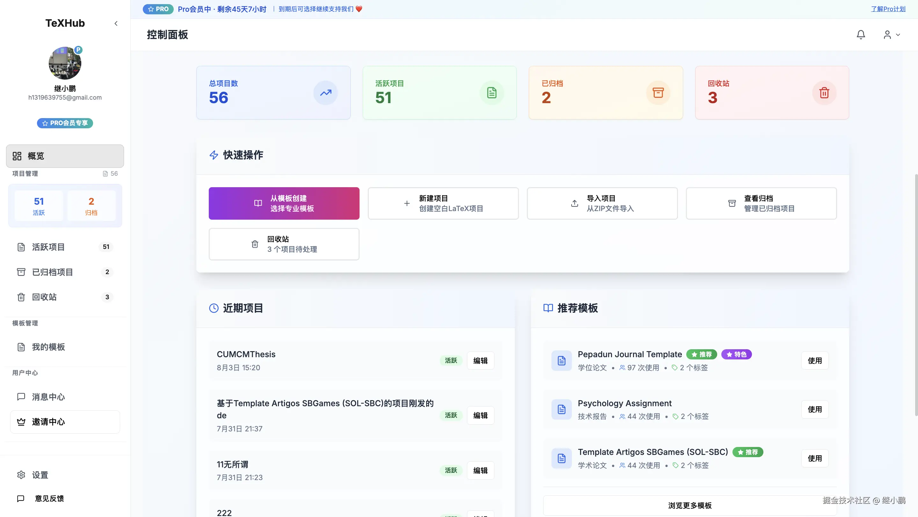Open the 了解Pro计划 link
This screenshot has width=918, height=517.
tap(888, 9)
